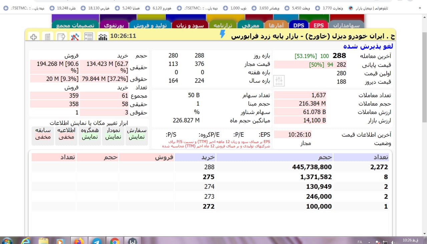This screenshot has width=427, height=244.
Task: Open File Explorer folder from the taskbar
Action: point(43,241)
